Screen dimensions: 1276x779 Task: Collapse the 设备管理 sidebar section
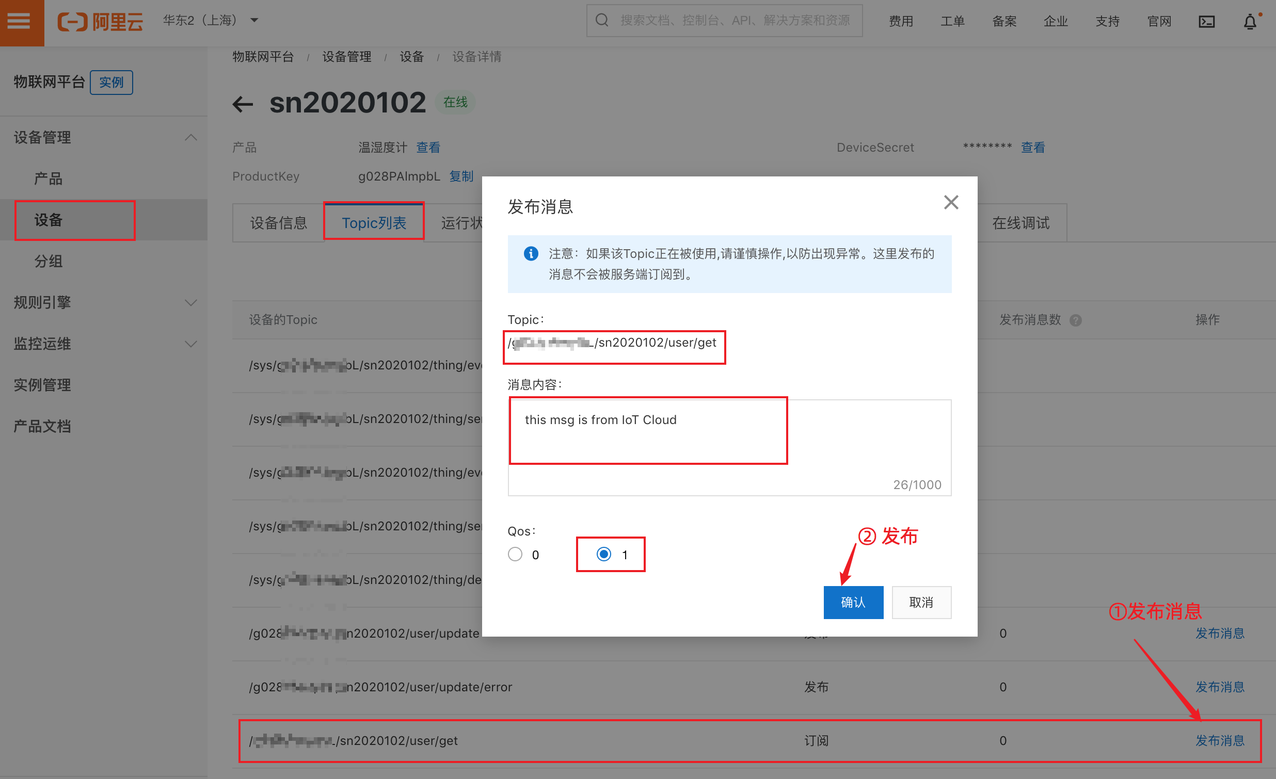[190, 137]
